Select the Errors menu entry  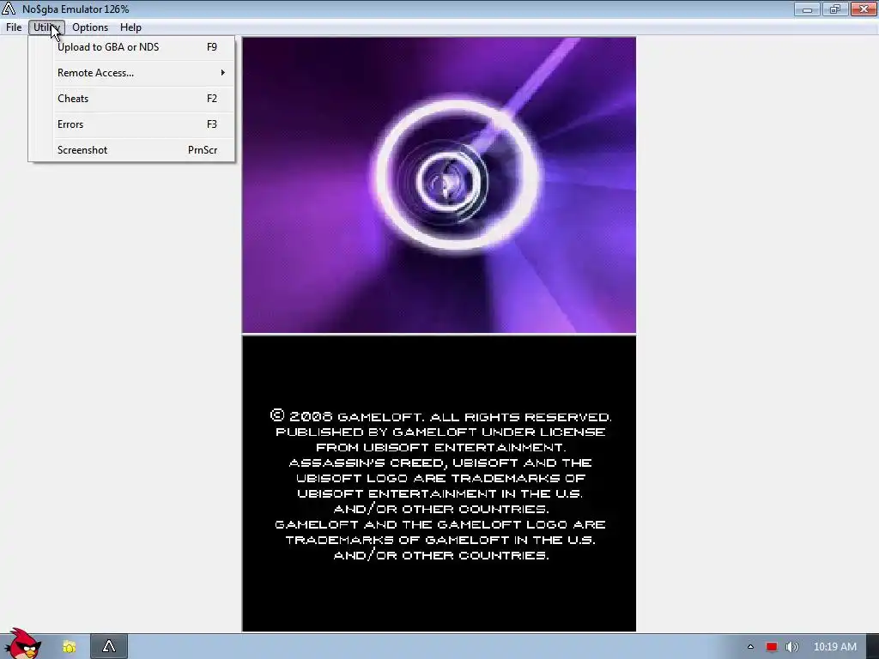pyautogui.click(x=132, y=124)
